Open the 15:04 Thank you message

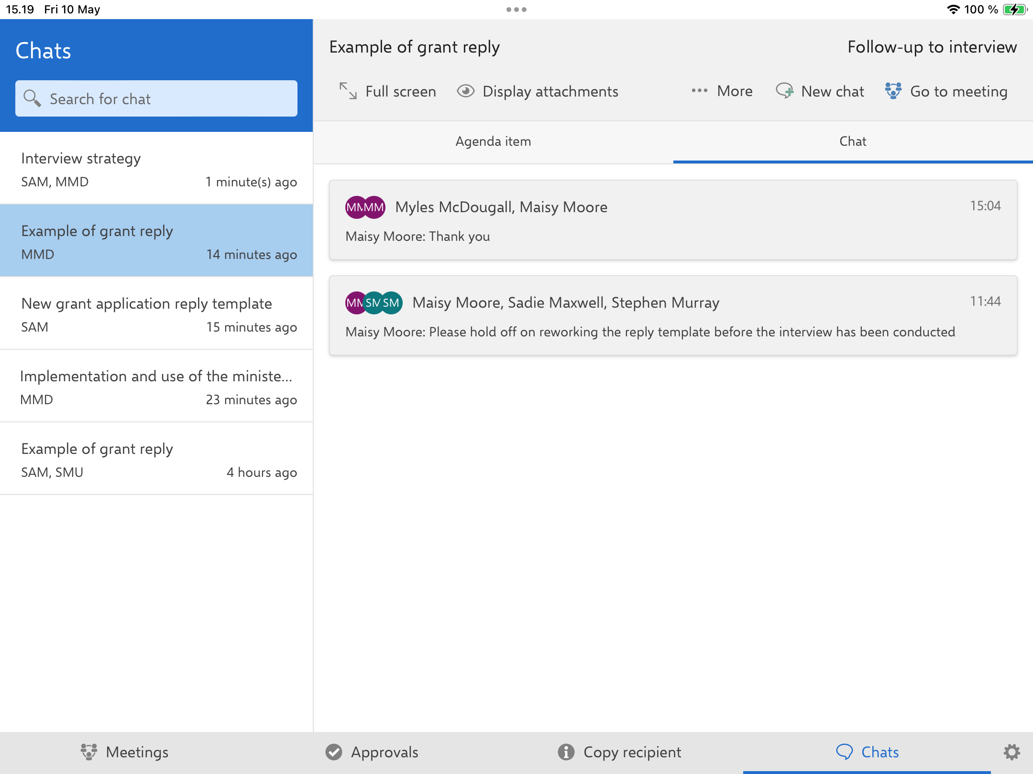pyautogui.click(x=673, y=221)
